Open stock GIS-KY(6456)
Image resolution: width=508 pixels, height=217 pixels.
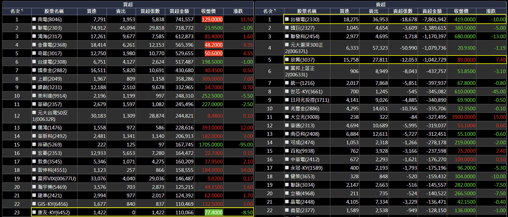click(x=53, y=204)
